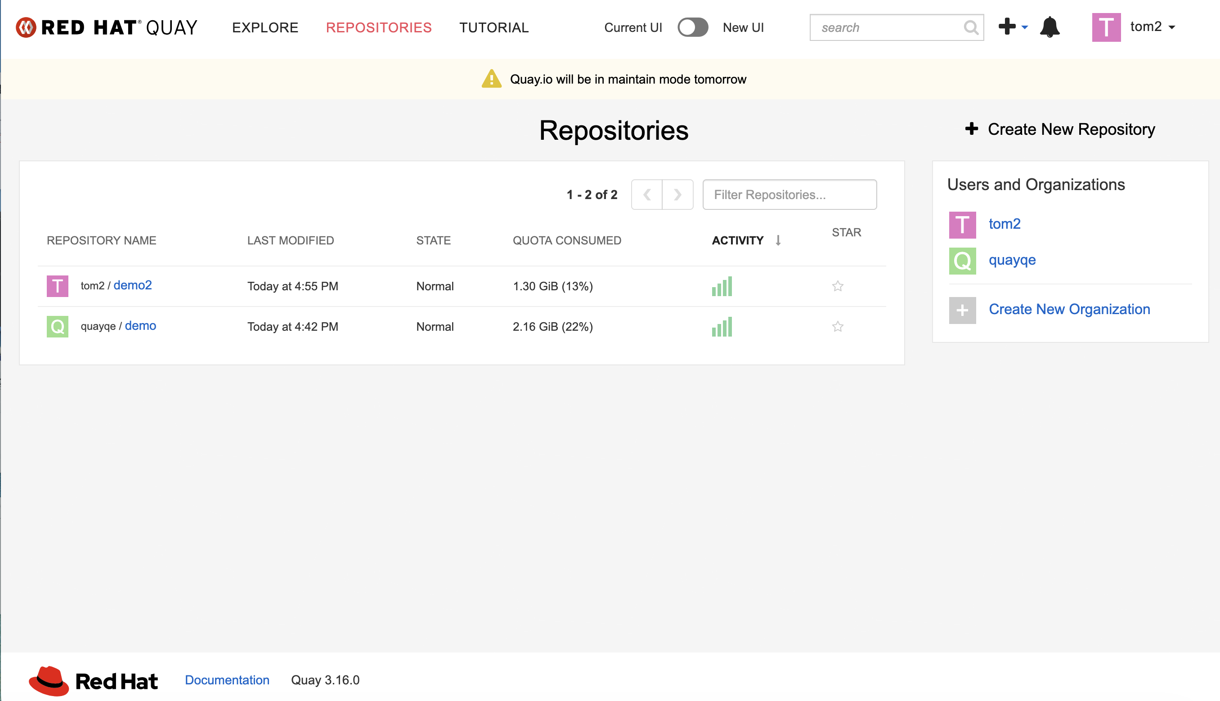Click the activity bars icon for quayqe/demo
Image resolution: width=1220 pixels, height=701 pixels.
(721, 326)
